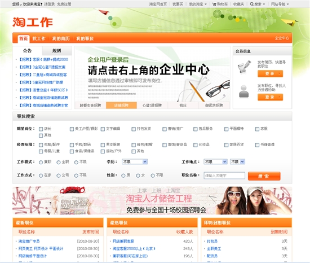Image resolution: width=310 pixels, height=263 pixels.
Task: Enable the 售后服务 checkbox
Action: 196,129
